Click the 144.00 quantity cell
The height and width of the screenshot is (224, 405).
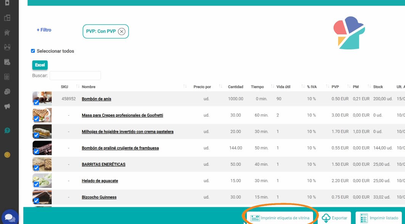click(x=236, y=148)
